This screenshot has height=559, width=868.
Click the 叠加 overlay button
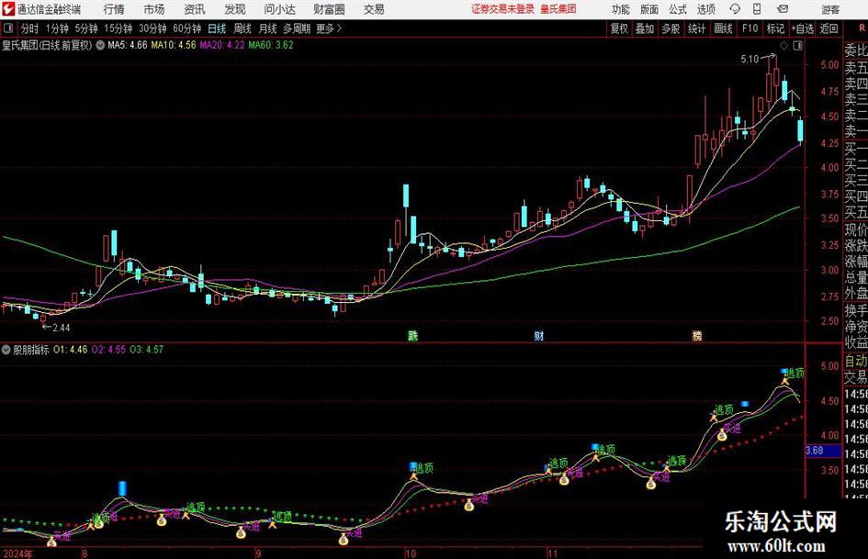(x=645, y=28)
